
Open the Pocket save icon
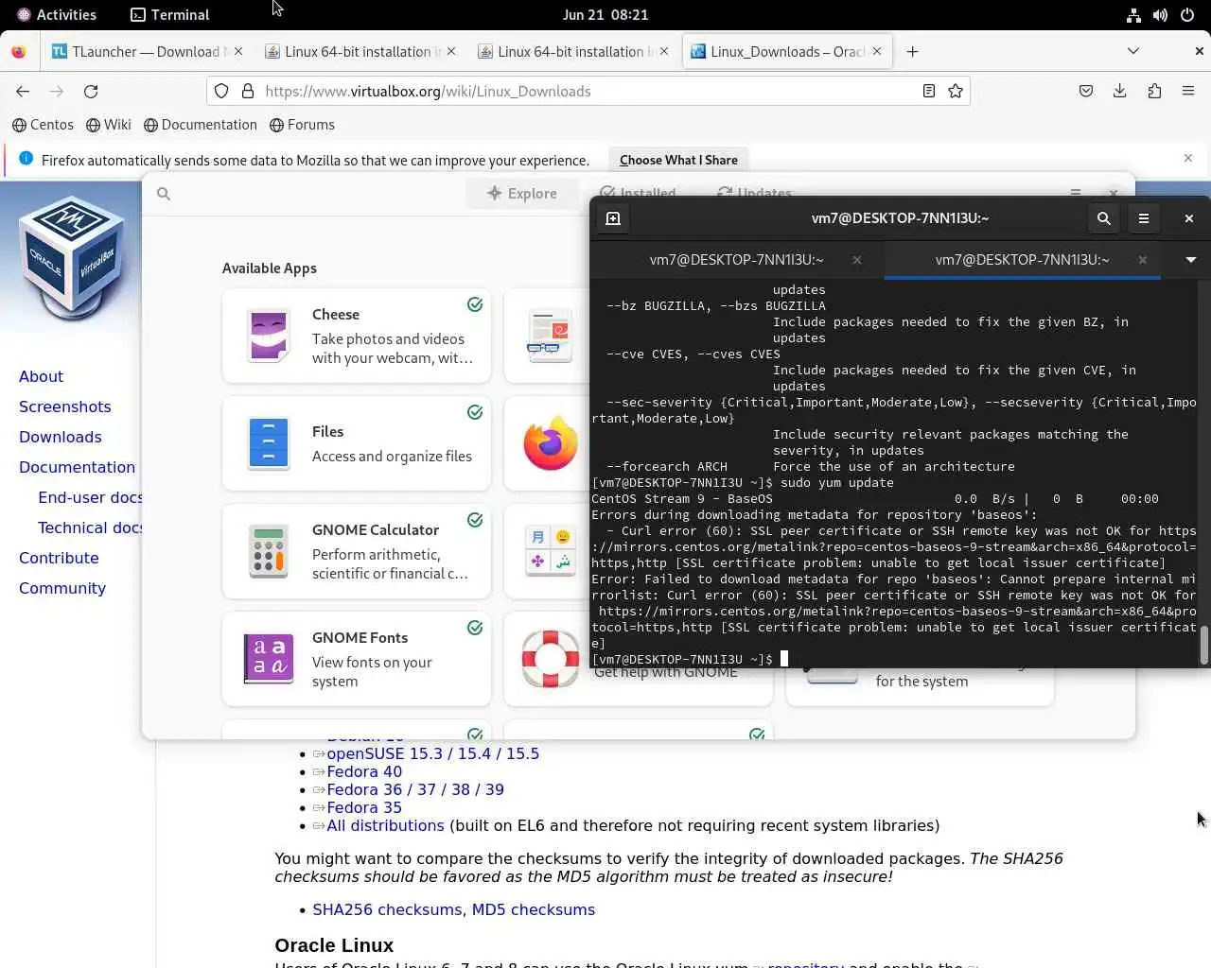(1086, 92)
